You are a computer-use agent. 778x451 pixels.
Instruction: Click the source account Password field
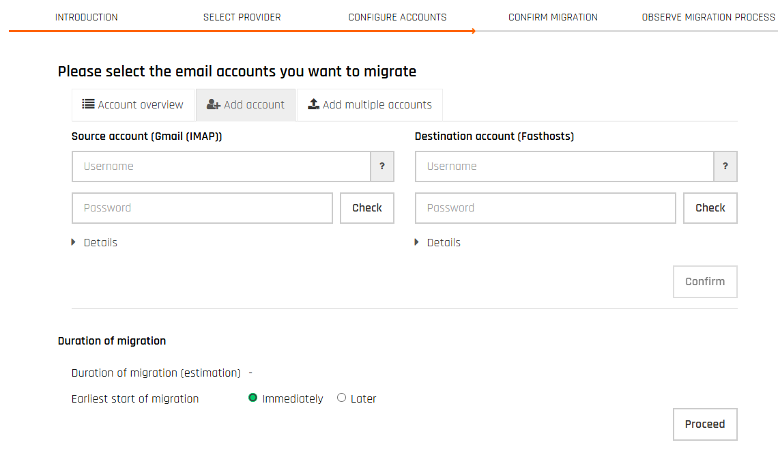(x=202, y=208)
